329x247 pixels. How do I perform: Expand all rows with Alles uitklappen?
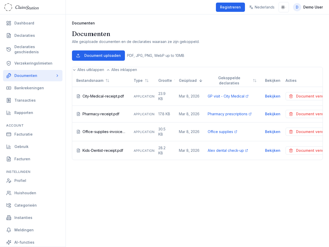[x=88, y=70]
